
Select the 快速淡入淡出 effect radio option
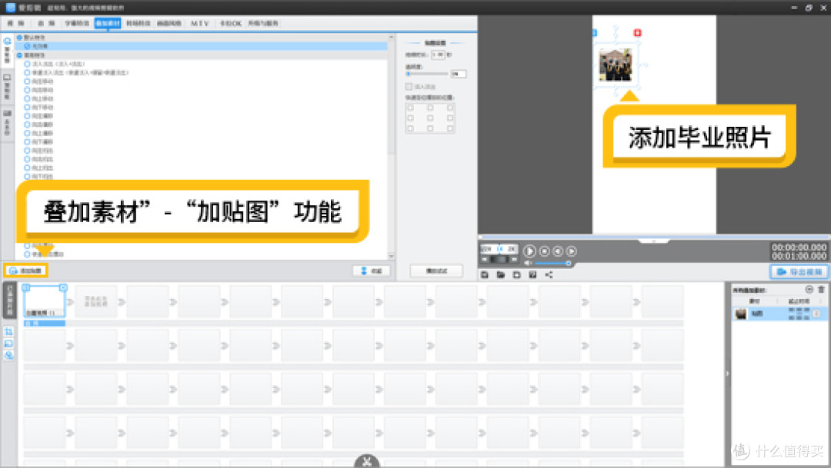27,72
